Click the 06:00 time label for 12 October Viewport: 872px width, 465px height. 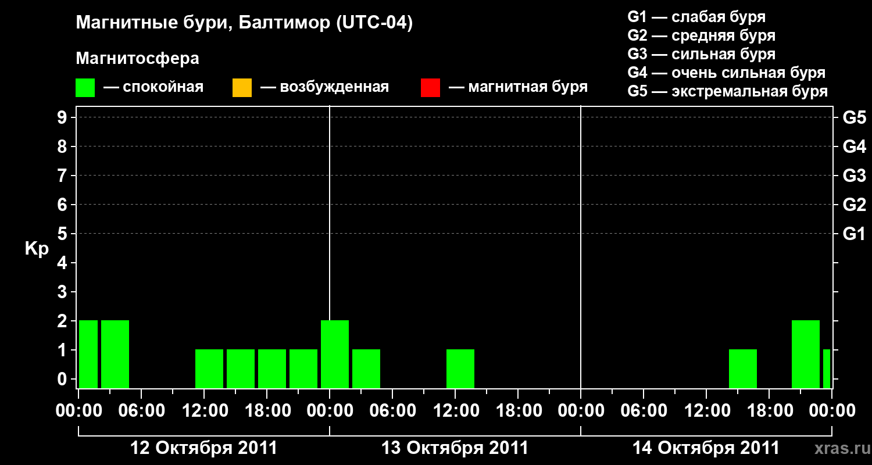pos(141,411)
